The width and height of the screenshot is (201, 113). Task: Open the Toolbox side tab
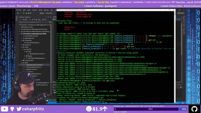click(x=17, y=18)
